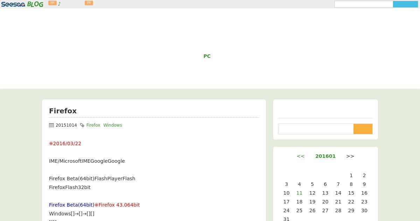Image resolution: width=420 pixels, height=221 pixels.
Task: Go to previous month with << link
Action: coord(301,156)
